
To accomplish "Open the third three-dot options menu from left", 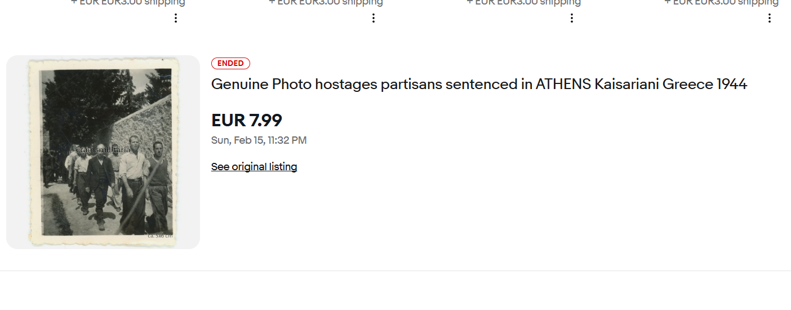I will pyautogui.click(x=572, y=18).
